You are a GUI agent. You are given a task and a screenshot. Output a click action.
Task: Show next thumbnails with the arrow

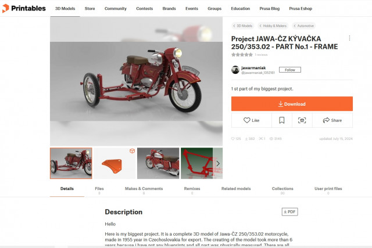218,163
